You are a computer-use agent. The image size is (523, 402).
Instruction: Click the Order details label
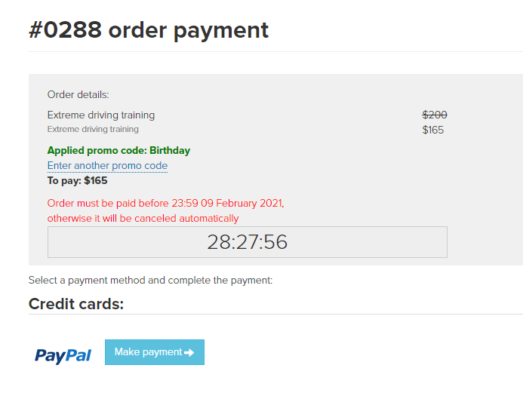tap(78, 95)
